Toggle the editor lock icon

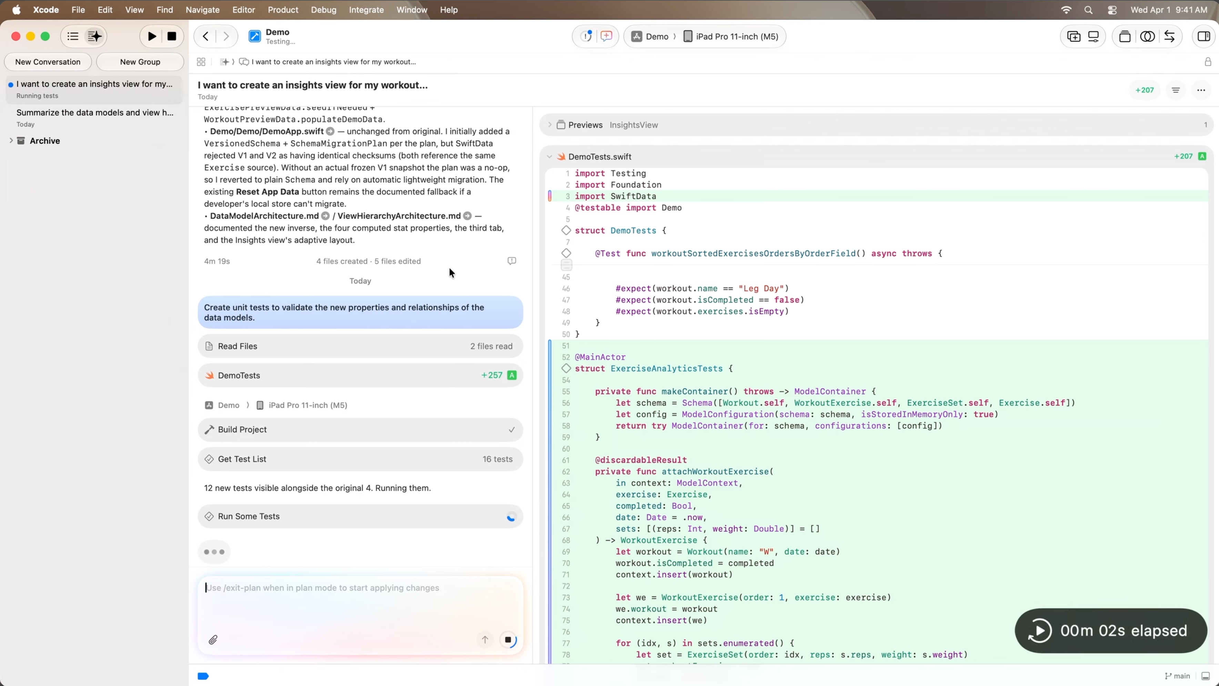click(x=1208, y=62)
